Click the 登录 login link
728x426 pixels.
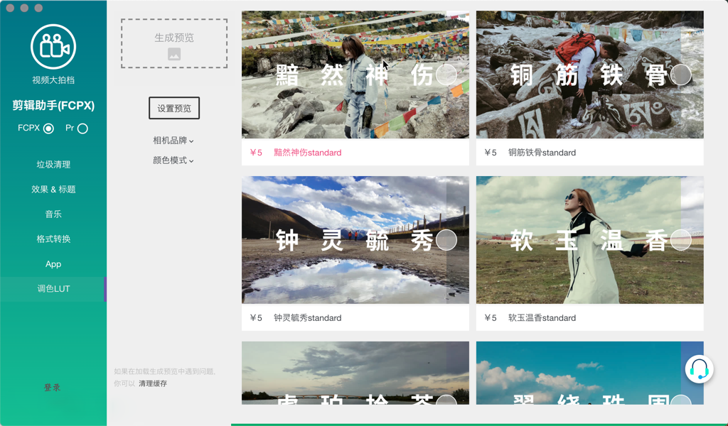tap(53, 388)
